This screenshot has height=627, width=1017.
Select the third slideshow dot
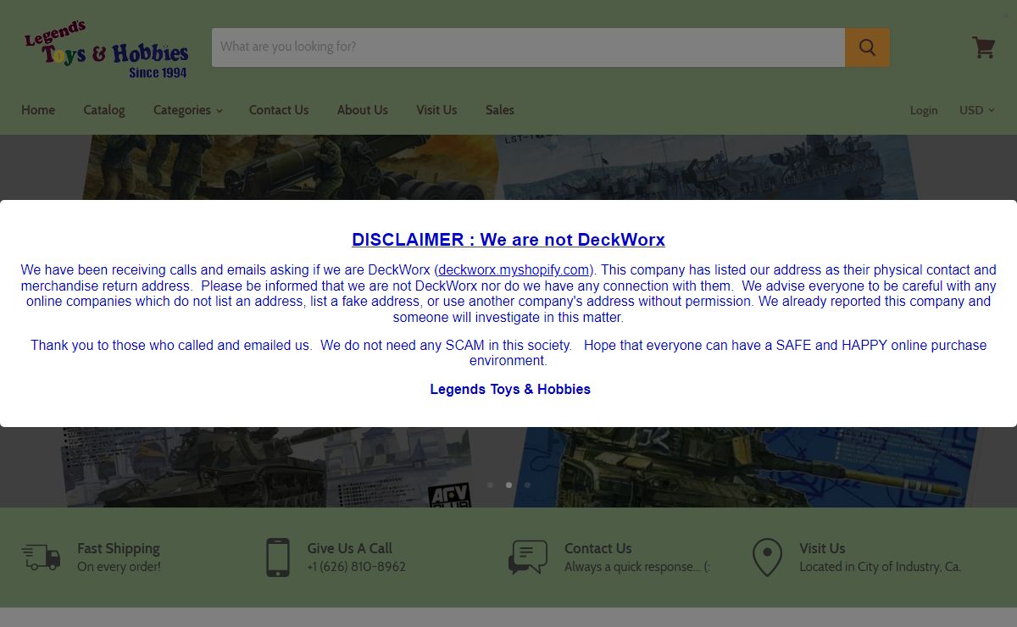pos(527,485)
